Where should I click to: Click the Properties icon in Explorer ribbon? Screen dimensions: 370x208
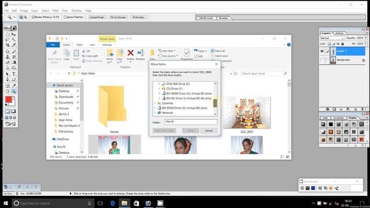(187, 53)
